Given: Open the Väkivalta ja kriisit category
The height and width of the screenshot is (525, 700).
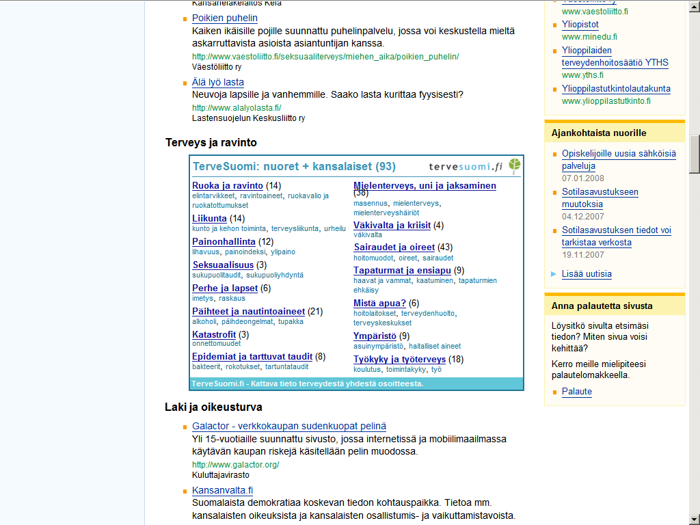Looking at the screenshot, I should 392,226.
